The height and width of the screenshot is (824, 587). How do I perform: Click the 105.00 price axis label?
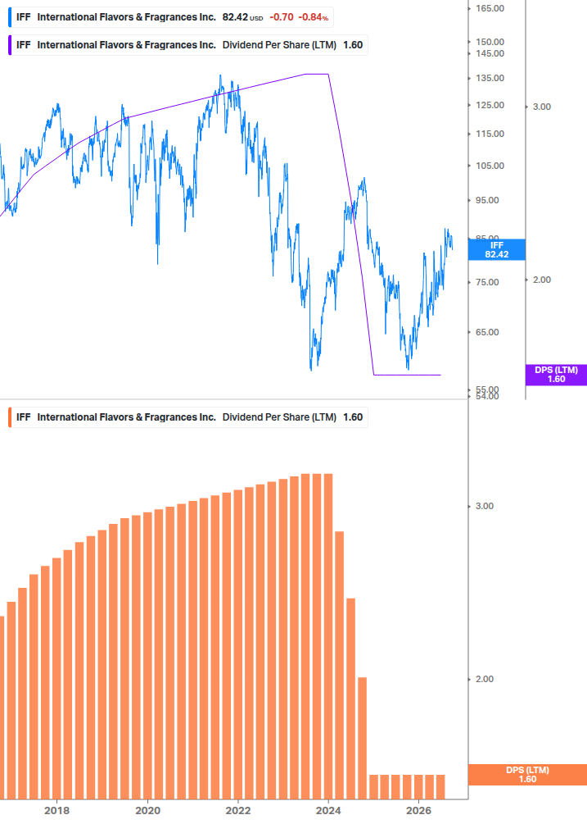coord(490,166)
